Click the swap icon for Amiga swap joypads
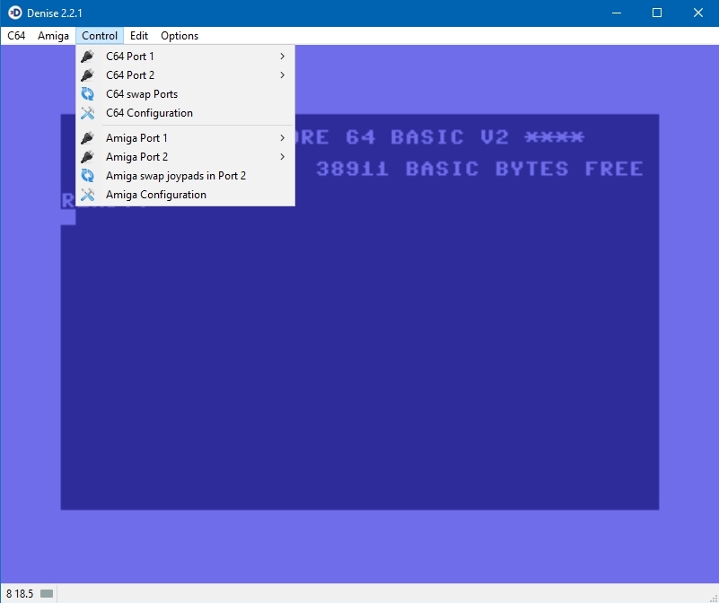Viewport: 719px width, 603px height. (87, 176)
